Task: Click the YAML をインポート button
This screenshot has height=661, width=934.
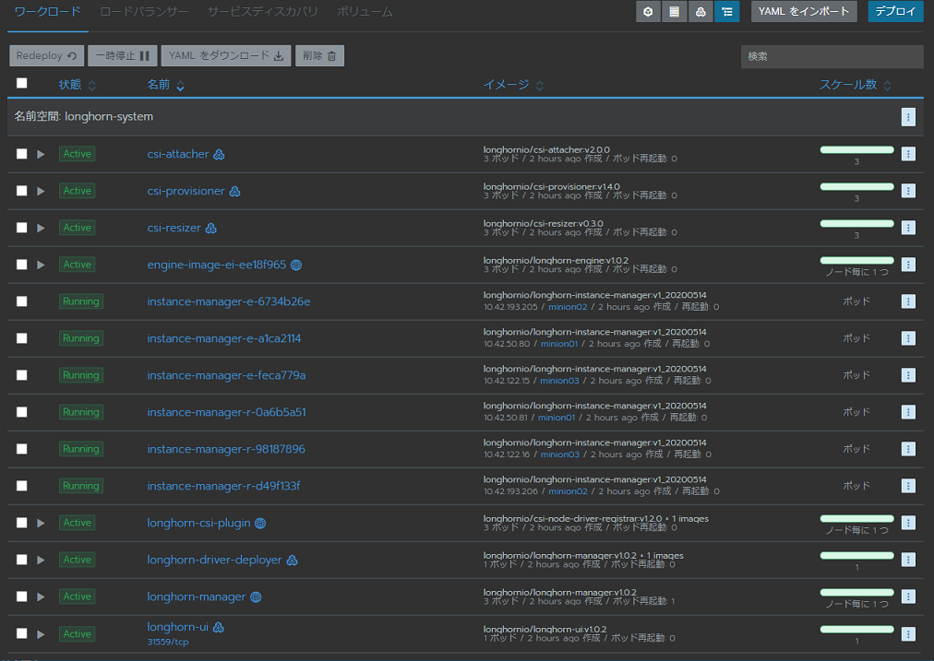Action: point(804,12)
